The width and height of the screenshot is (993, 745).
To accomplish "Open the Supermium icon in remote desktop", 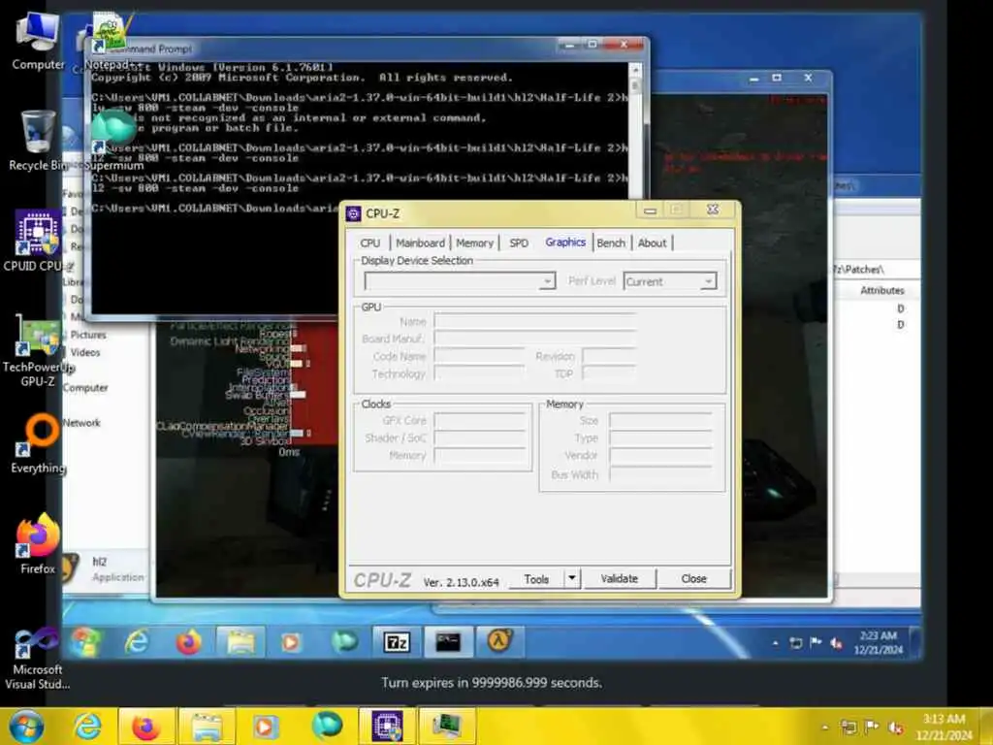I will coord(112,141).
